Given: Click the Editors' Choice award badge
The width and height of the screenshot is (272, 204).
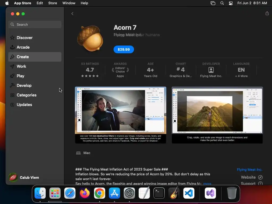Looking at the screenshot, I should click(x=120, y=70).
